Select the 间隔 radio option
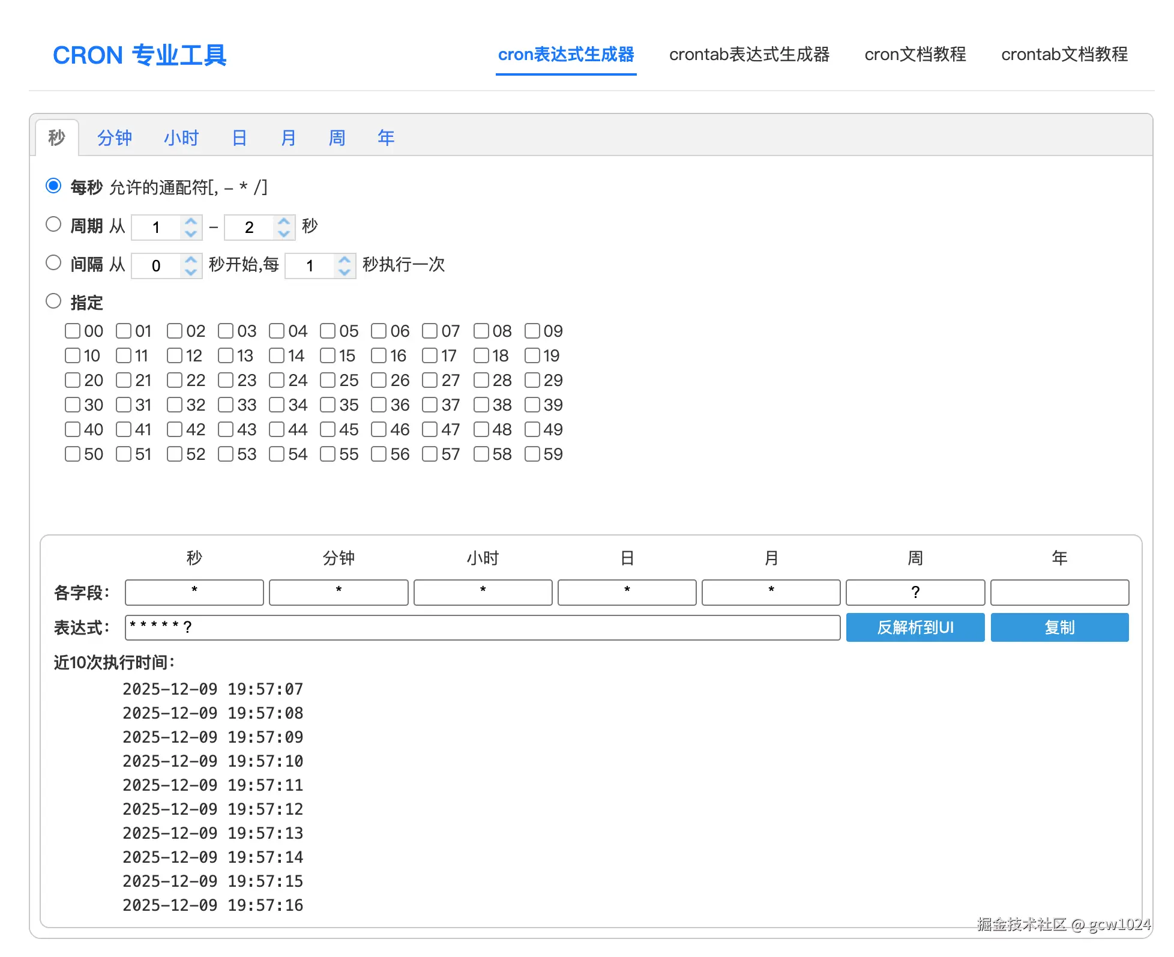1174x957 pixels. 53,262
